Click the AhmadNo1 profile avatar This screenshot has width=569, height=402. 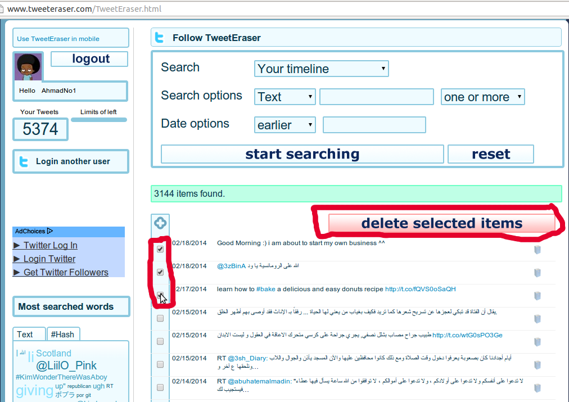point(28,67)
